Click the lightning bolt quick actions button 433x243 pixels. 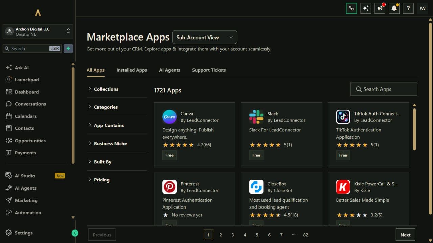[68, 49]
